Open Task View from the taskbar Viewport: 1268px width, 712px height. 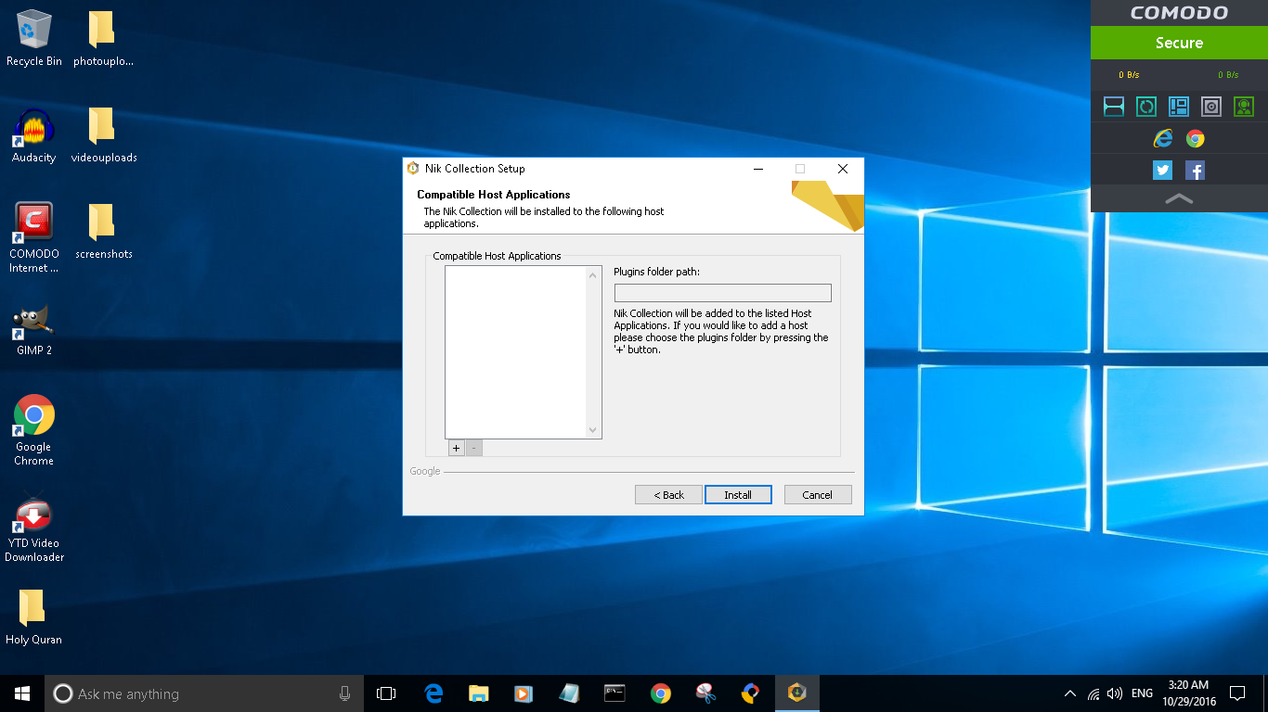coord(386,693)
